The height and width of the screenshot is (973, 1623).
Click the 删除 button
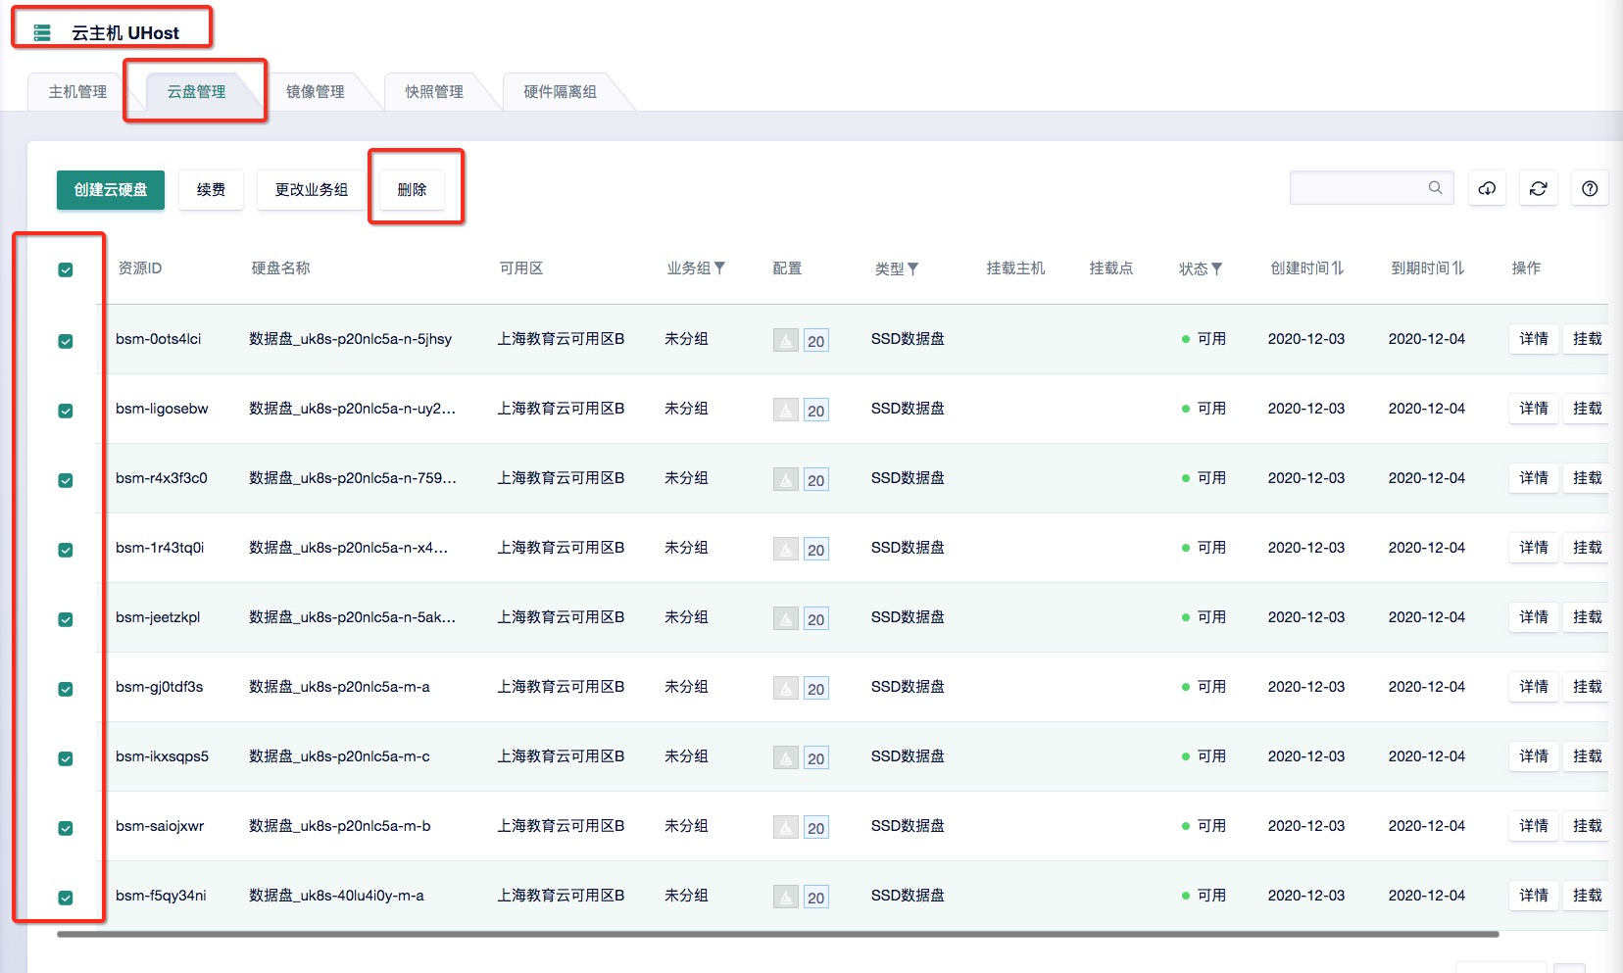coord(412,189)
